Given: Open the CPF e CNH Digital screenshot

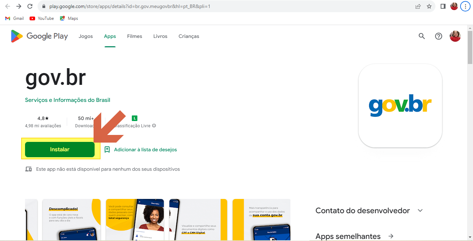Looking at the screenshot, I should [198, 219].
